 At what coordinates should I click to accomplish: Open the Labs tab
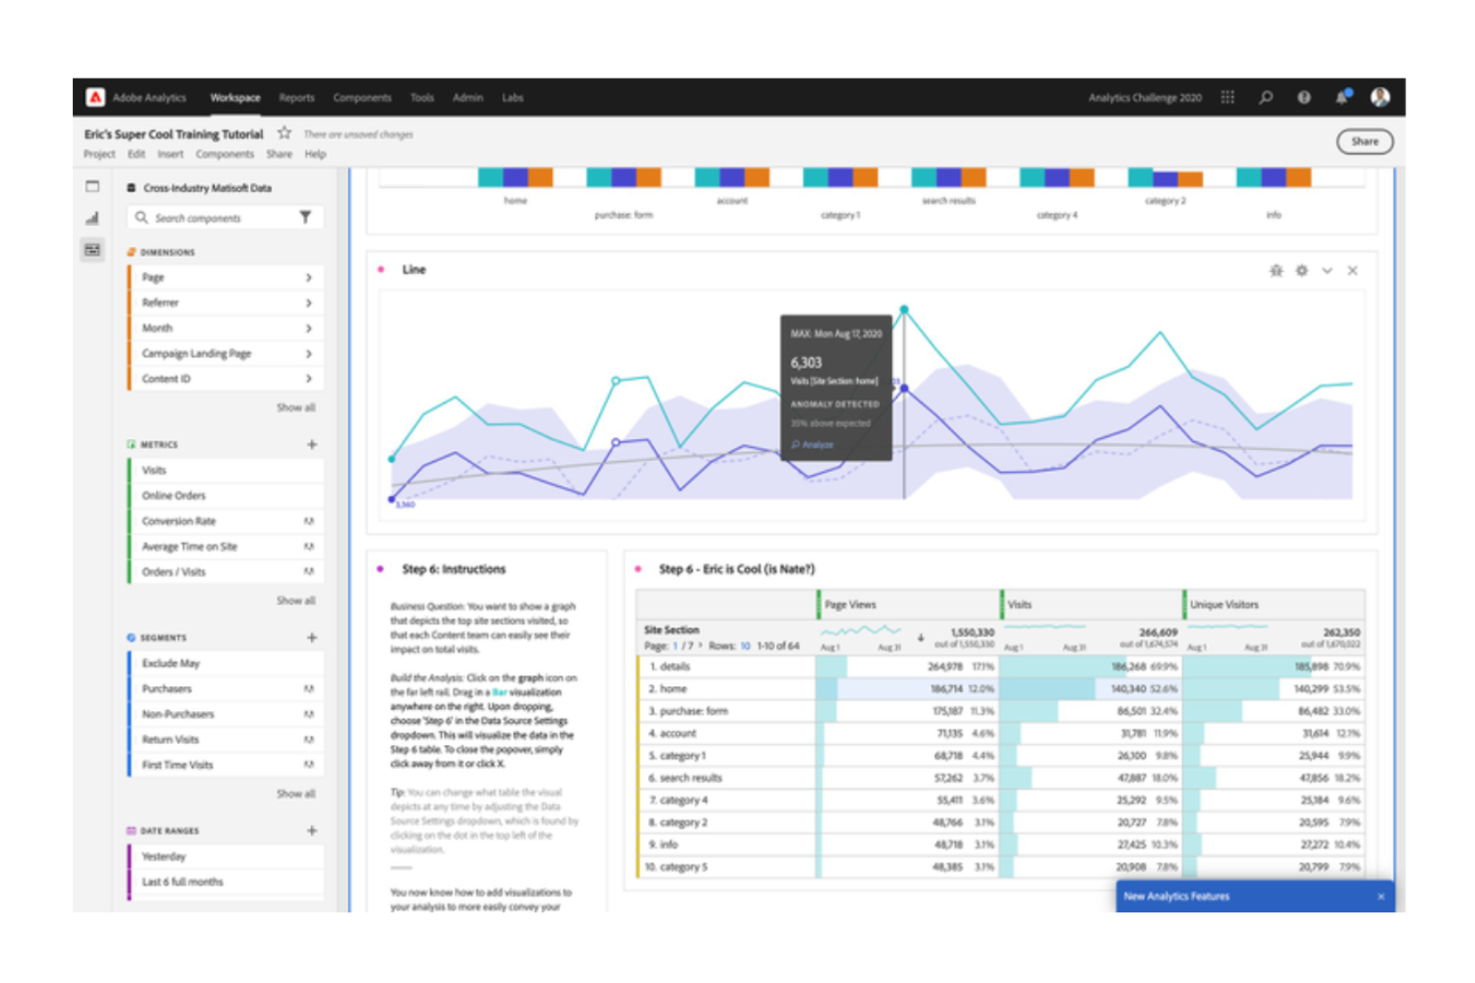pyautogui.click(x=512, y=98)
